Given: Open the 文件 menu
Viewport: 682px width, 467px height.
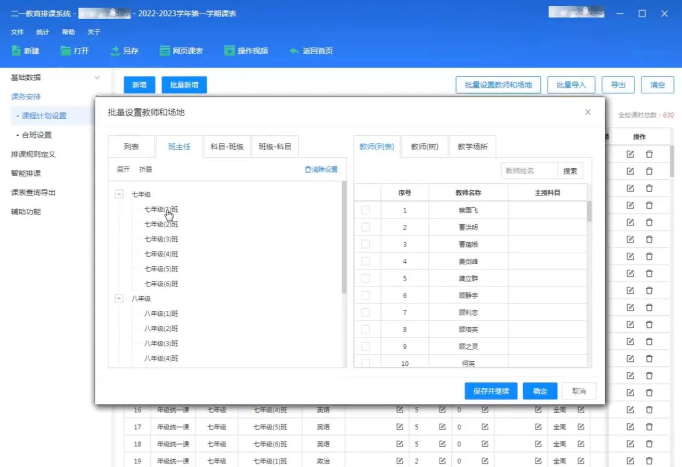Looking at the screenshot, I should [x=17, y=32].
